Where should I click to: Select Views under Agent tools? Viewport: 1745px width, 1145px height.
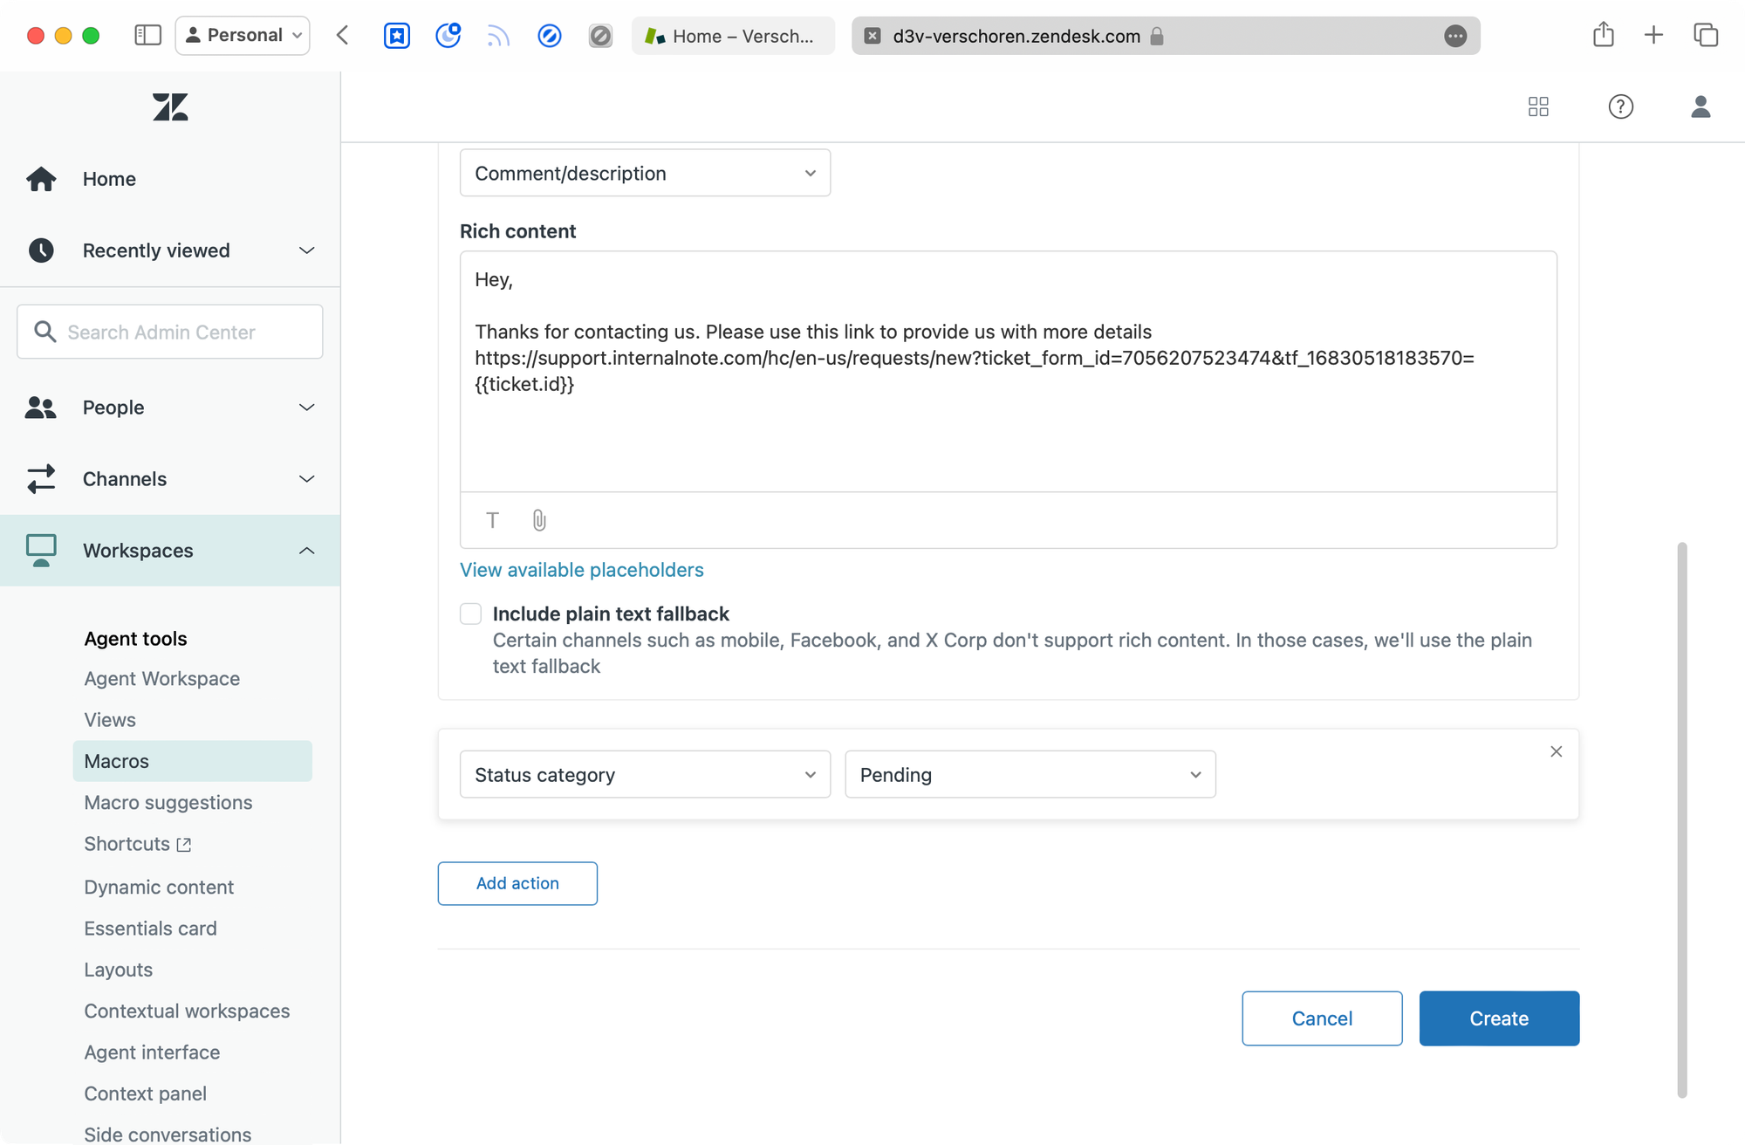[110, 720]
